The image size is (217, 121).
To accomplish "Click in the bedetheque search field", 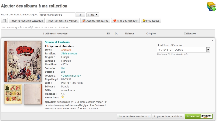I will pyautogui.click(x=57, y=15).
